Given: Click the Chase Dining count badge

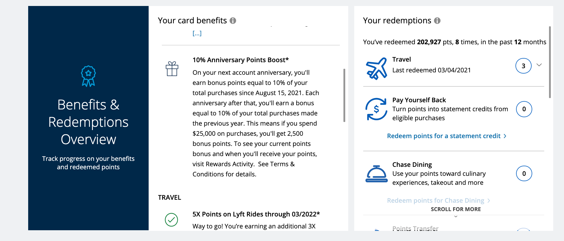Looking at the screenshot, I should [x=524, y=174].
